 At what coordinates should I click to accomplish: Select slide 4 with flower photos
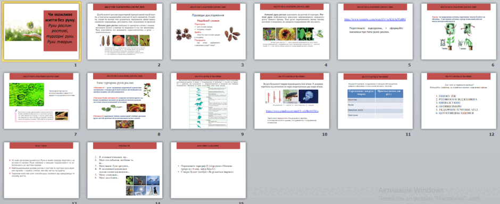292,31
